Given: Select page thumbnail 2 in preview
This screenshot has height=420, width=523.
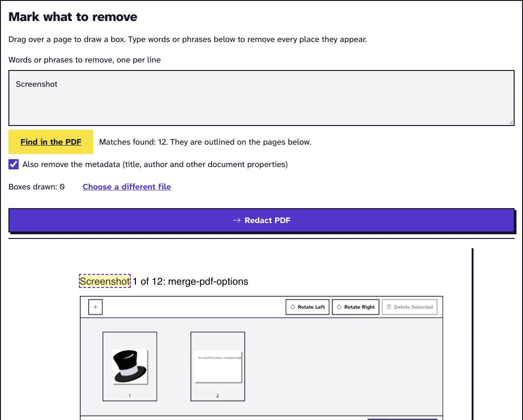Looking at the screenshot, I should tap(218, 366).
